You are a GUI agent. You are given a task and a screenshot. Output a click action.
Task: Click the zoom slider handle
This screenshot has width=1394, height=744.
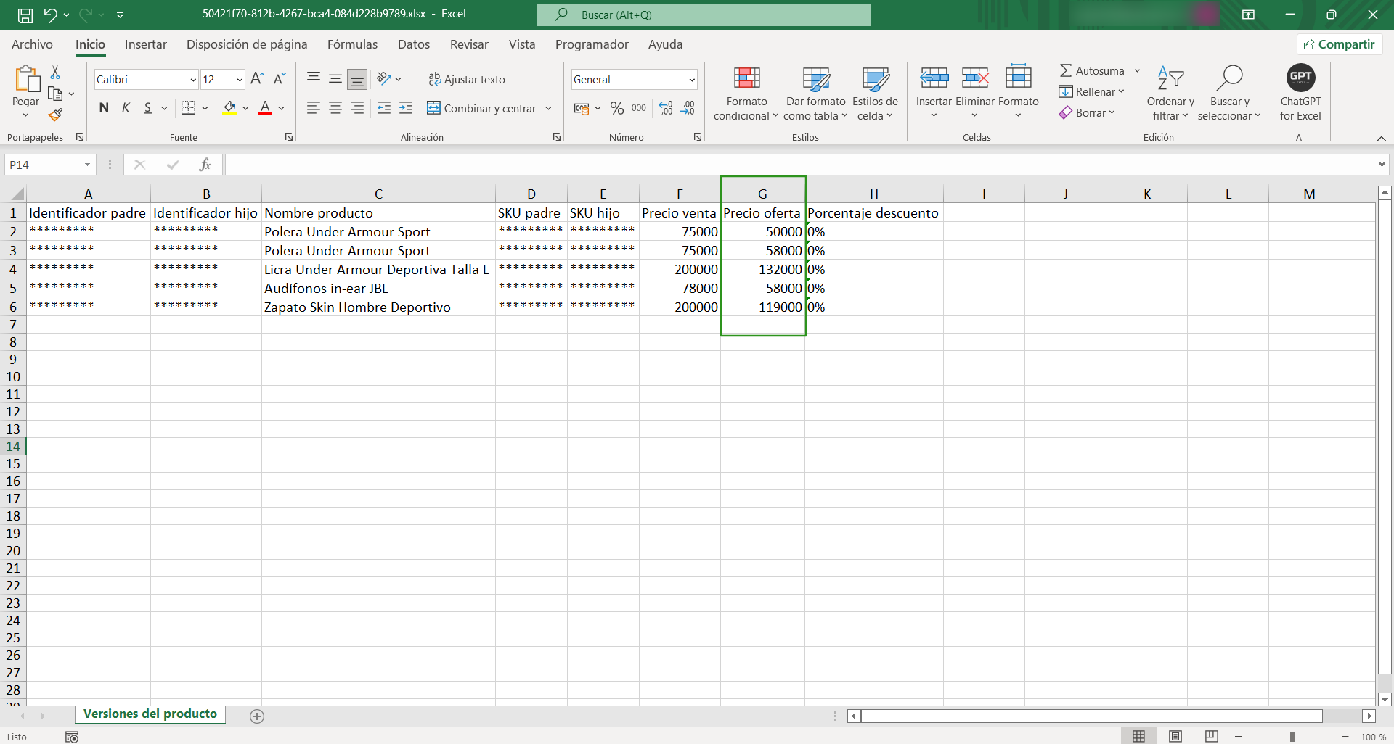pos(1292,737)
